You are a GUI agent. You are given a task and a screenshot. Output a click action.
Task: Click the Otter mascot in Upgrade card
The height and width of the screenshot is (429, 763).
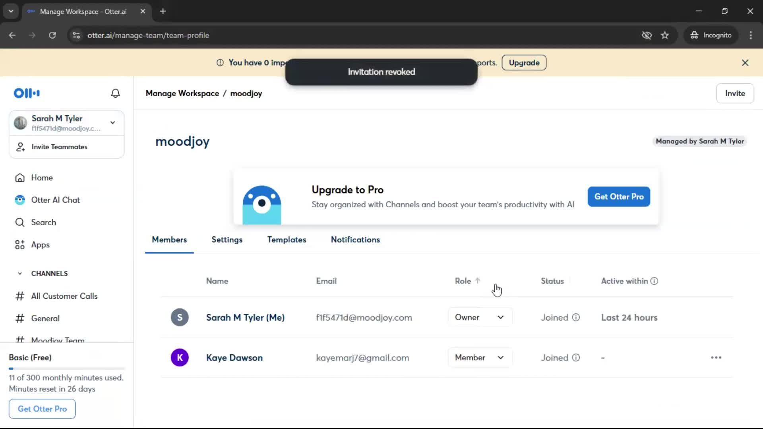pyautogui.click(x=262, y=205)
